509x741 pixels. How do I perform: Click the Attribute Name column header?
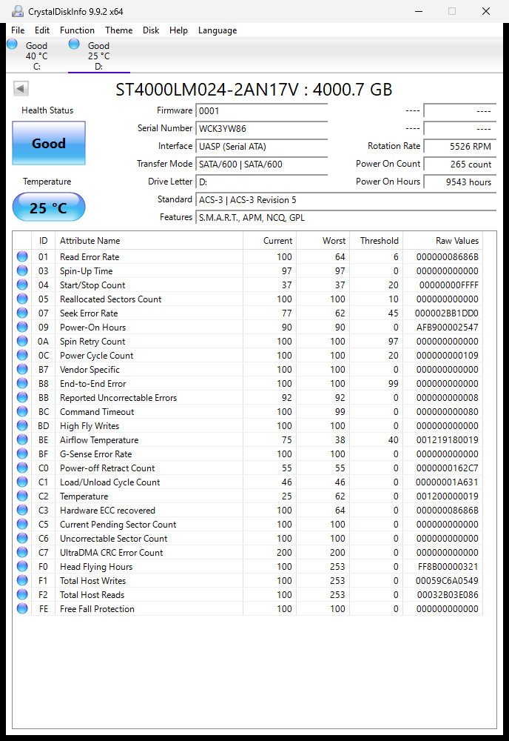[149, 241]
